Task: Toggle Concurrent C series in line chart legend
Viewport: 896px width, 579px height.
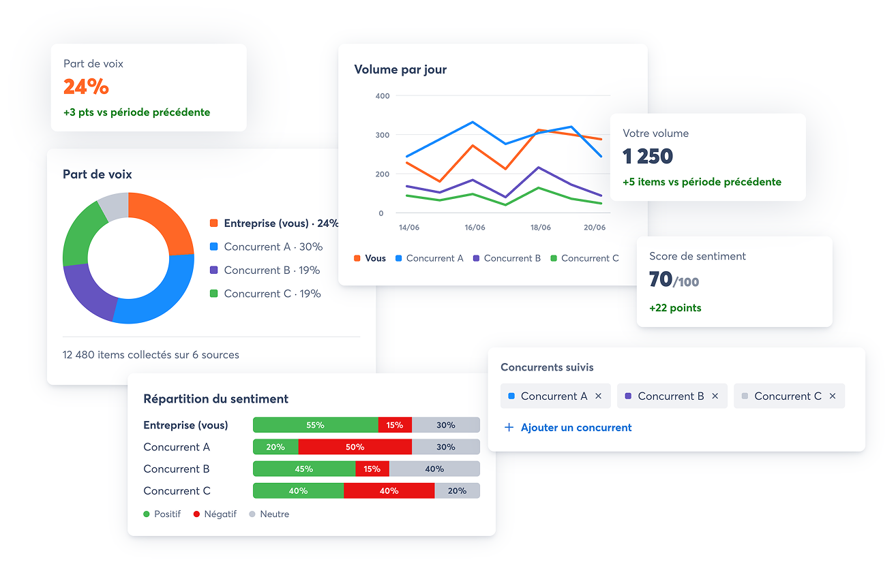Action: click(x=584, y=258)
